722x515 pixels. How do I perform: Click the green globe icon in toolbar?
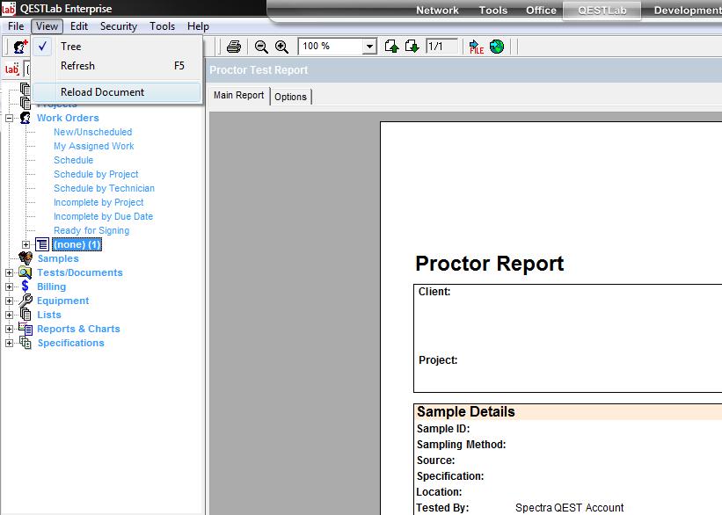pos(497,47)
